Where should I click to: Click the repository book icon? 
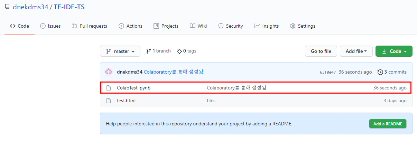(x=7, y=7)
